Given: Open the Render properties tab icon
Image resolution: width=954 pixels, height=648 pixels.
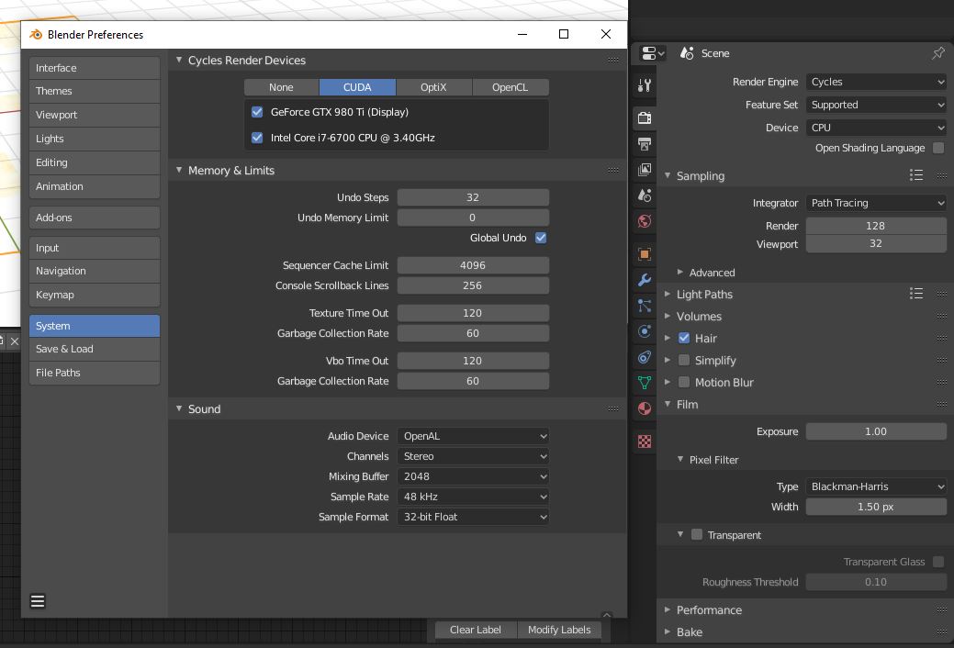Looking at the screenshot, I should point(645,117).
